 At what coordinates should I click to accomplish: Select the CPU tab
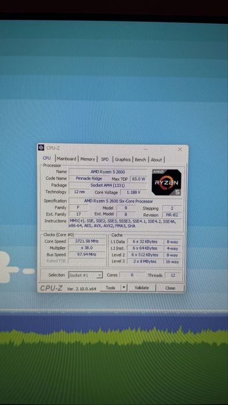[47, 158]
